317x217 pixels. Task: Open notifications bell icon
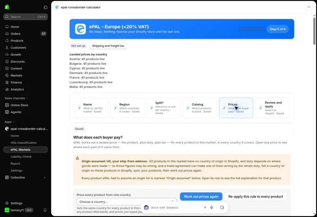click(45, 210)
